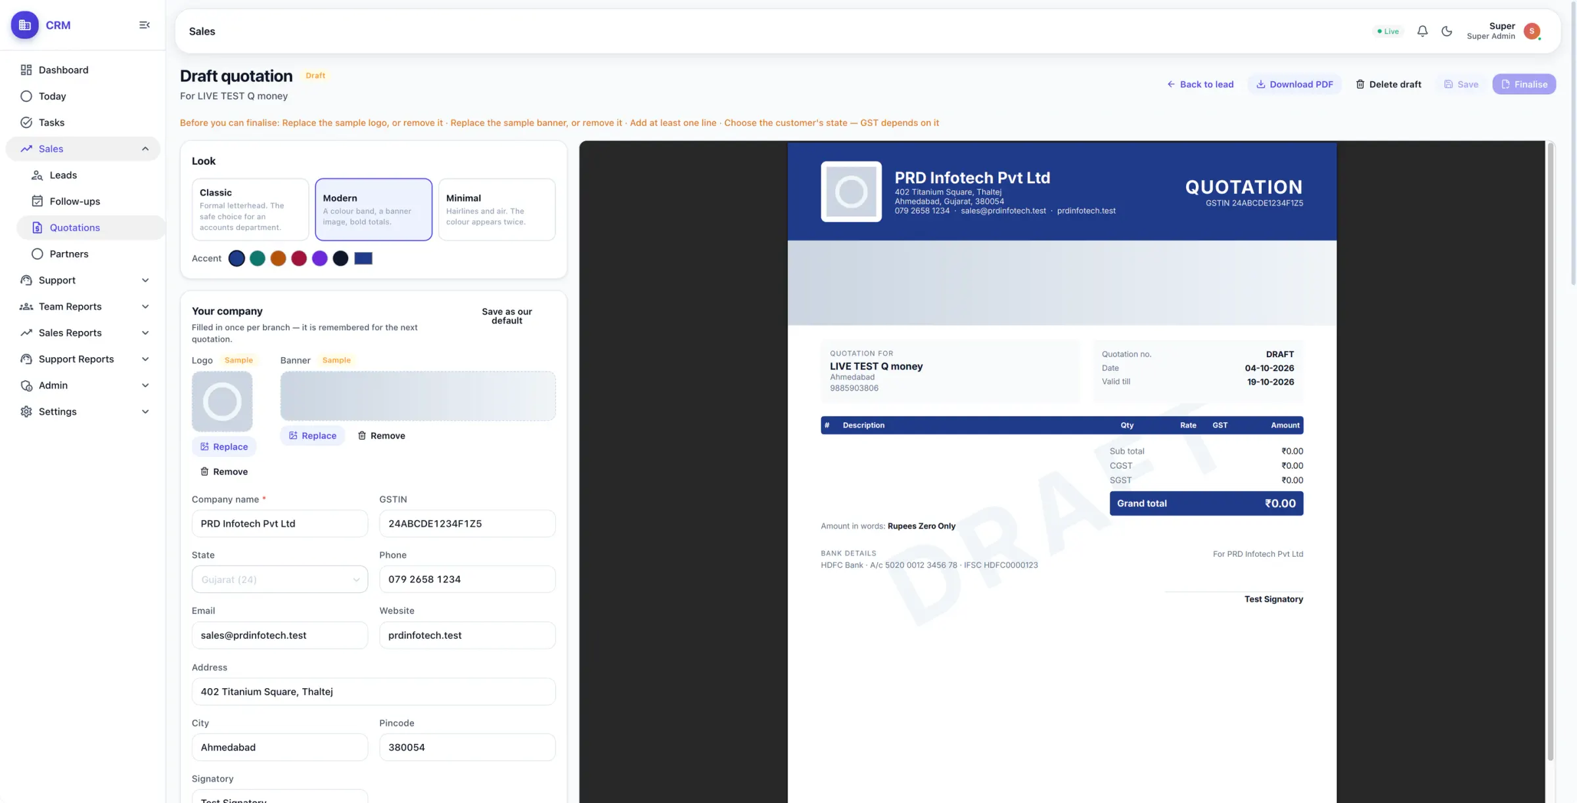Toggle dark mode moon icon
Image resolution: width=1577 pixels, height=803 pixels.
1447,31
